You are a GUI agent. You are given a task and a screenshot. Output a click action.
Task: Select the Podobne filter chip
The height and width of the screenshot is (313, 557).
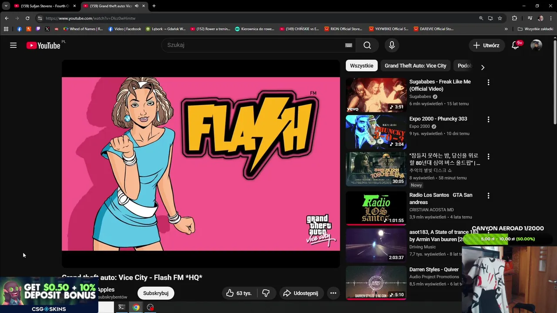[x=465, y=66]
